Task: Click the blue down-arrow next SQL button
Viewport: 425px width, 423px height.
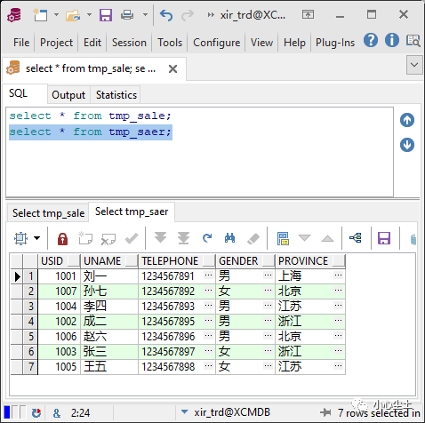Action: [x=407, y=145]
